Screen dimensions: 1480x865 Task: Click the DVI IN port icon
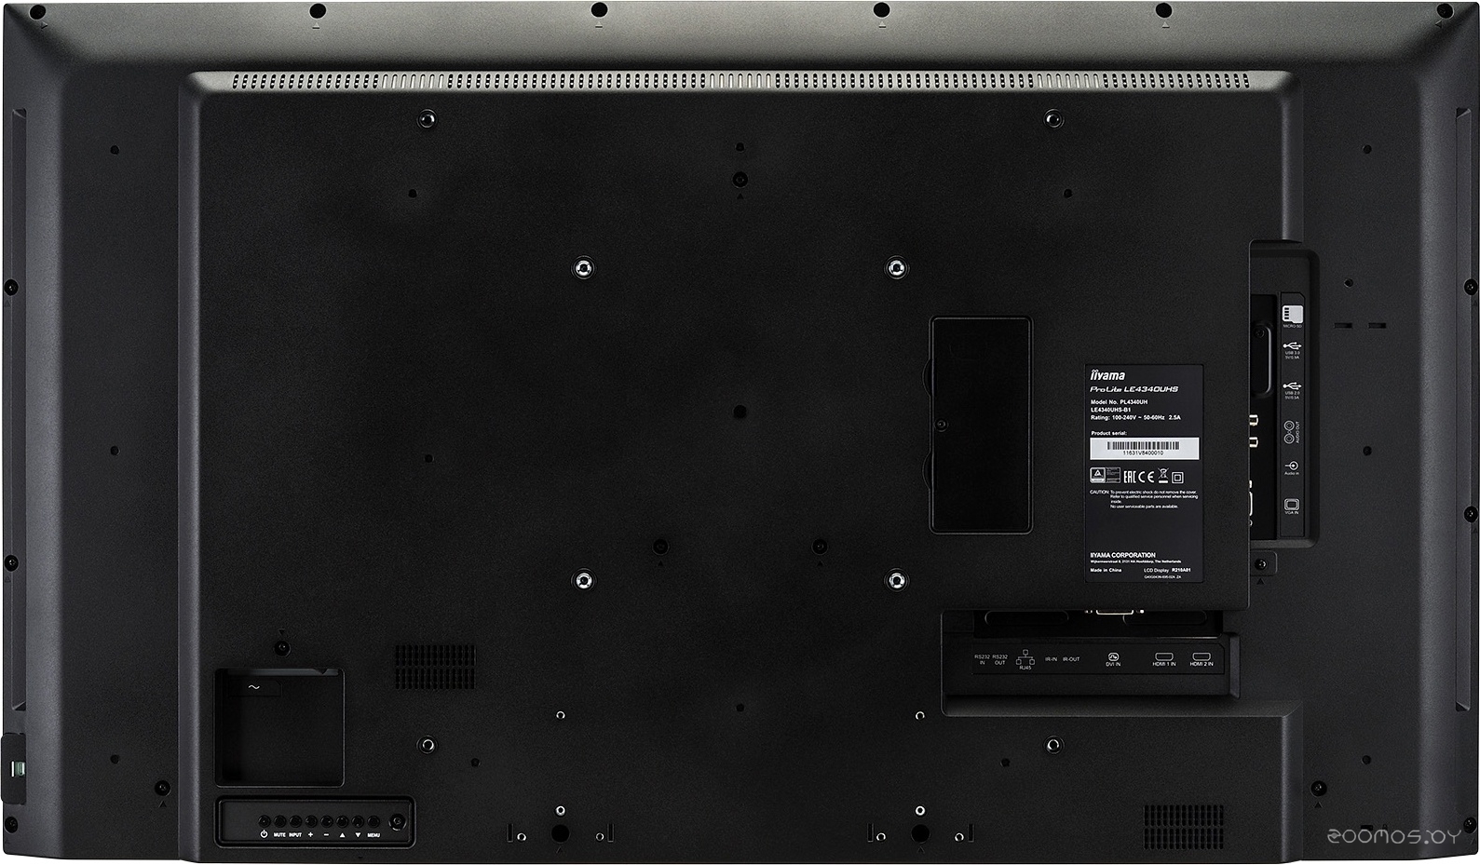pos(1113,656)
